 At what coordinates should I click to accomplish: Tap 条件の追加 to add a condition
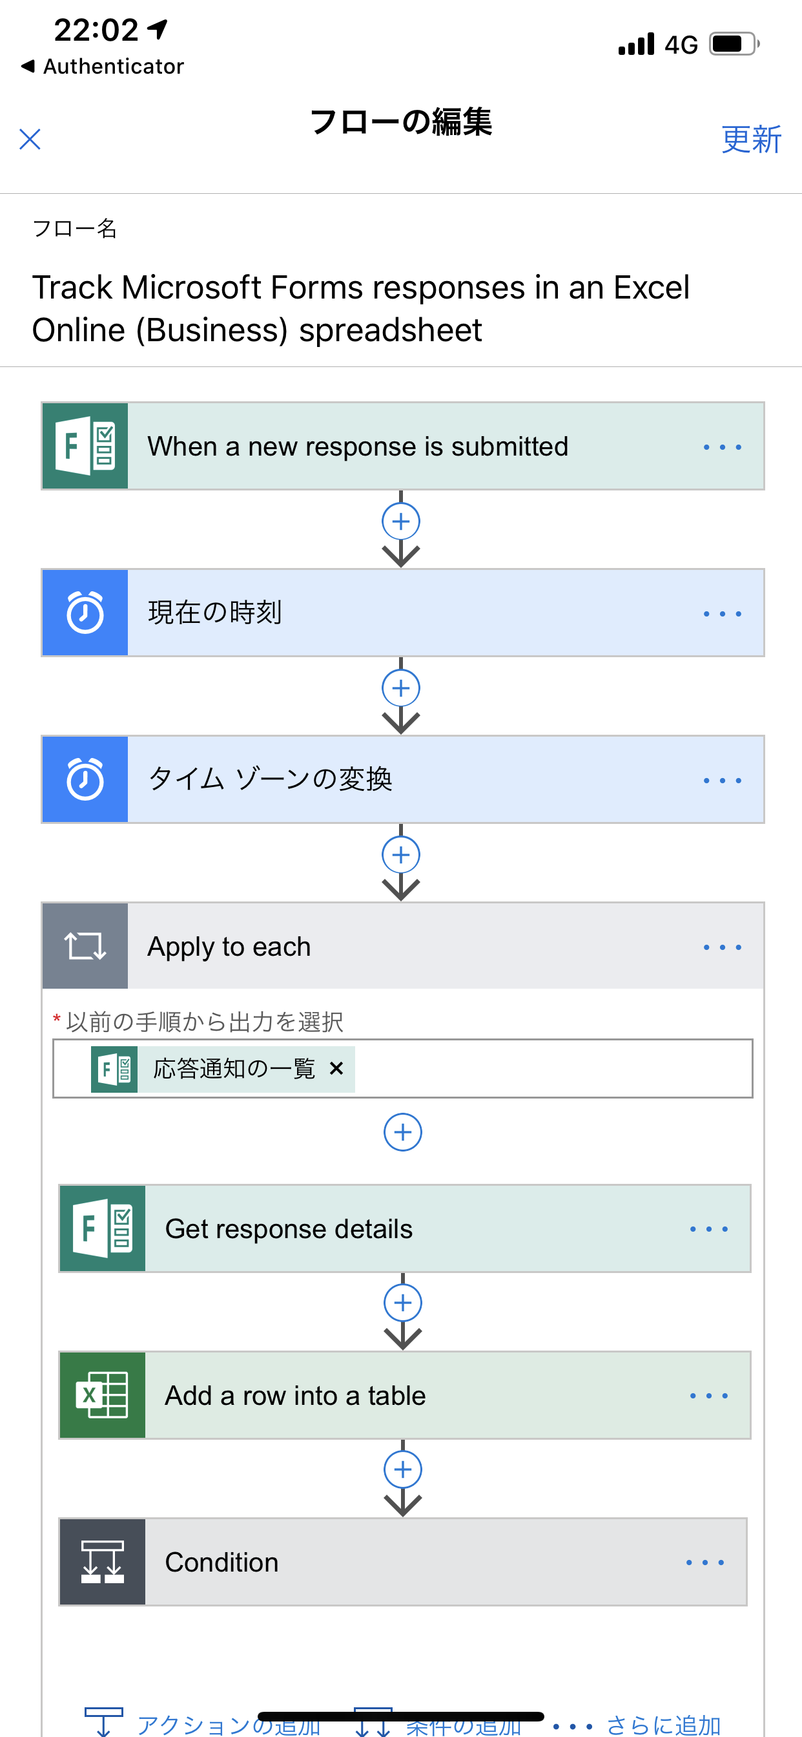pos(438,1723)
